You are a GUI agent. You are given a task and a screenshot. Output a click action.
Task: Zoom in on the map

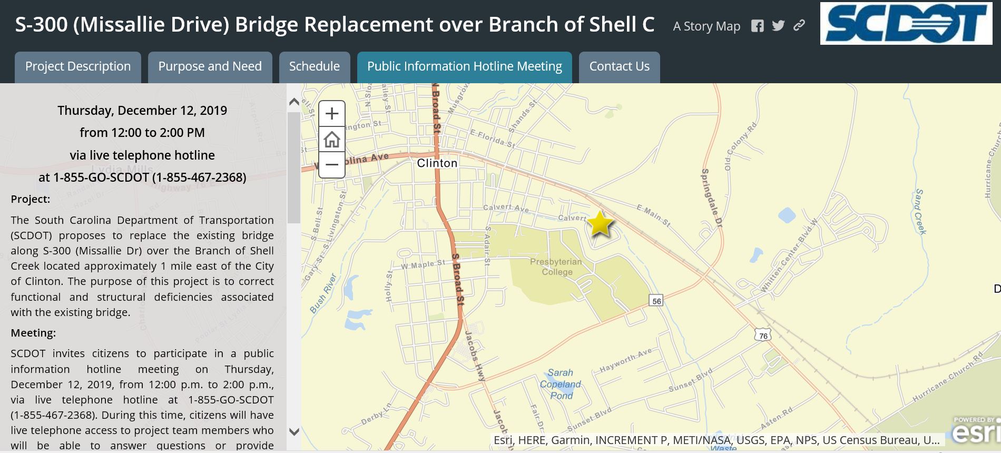pyautogui.click(x=332, y=114)
